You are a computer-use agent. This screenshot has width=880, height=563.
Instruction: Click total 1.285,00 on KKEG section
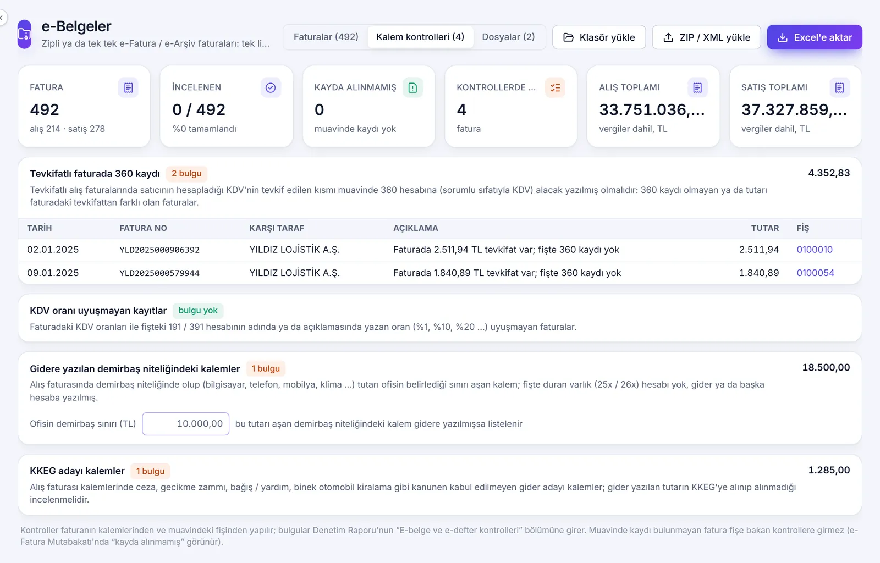829,470
